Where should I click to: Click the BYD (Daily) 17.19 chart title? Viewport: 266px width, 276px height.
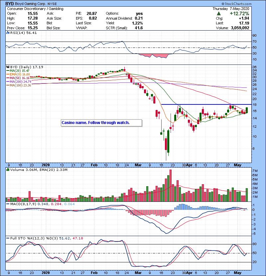[27, 67]
